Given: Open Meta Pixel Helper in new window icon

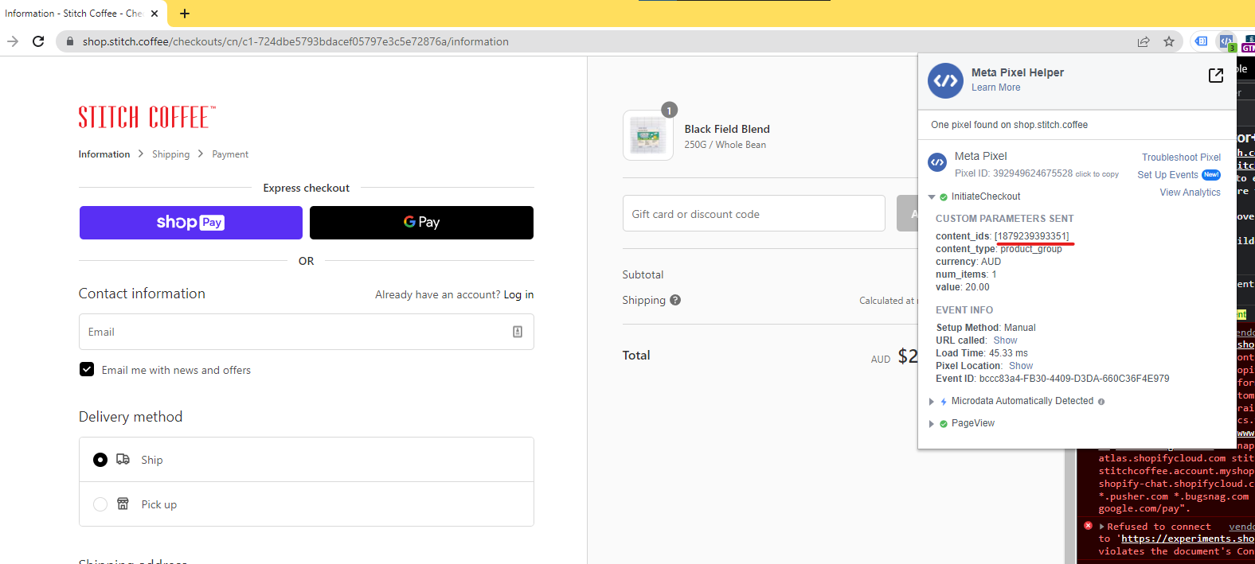Looking at the screenshot, I should point(1216,75).
